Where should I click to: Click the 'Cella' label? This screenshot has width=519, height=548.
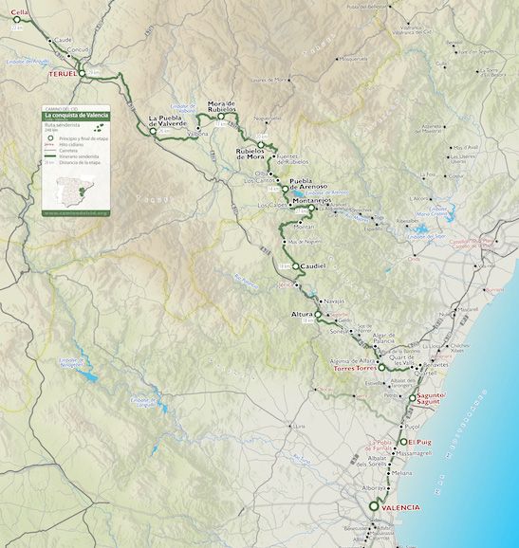[x=20, y=12]
